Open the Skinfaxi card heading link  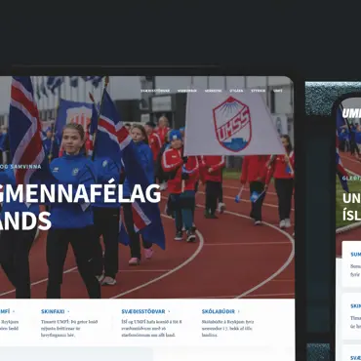[53, 311]
